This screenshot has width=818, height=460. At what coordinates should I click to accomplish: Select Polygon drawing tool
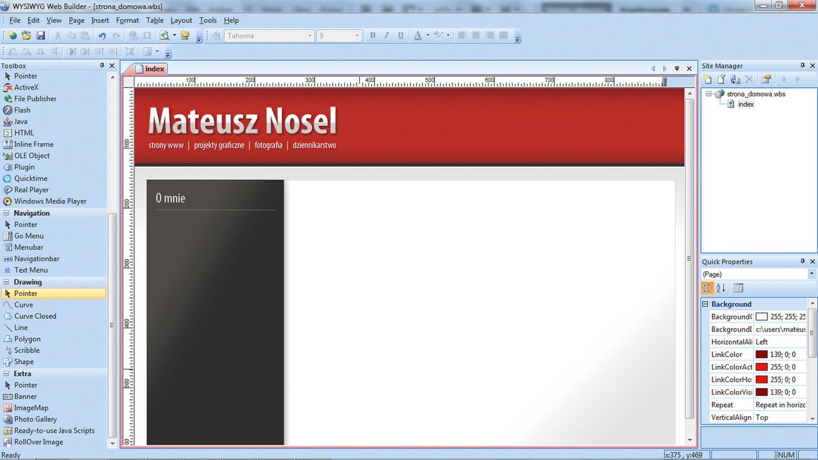[27, 339]
